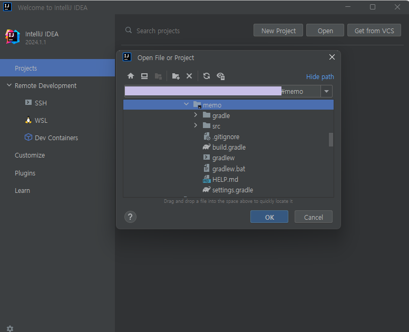Click the dialog title bar IntelliJ icon
This screenshot has height=332, width=409.
tap(127, 57)
